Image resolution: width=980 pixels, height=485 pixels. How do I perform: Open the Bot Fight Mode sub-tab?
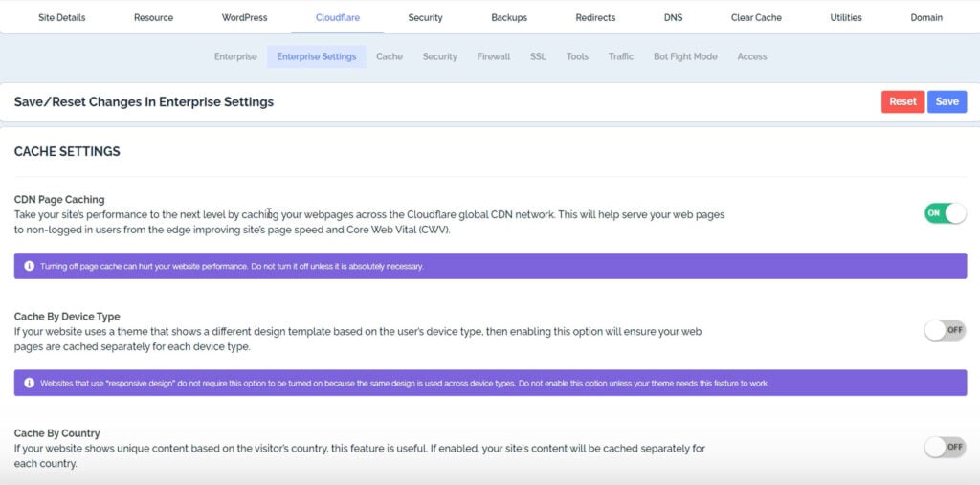pyautogui.click(x=685, y=56)
